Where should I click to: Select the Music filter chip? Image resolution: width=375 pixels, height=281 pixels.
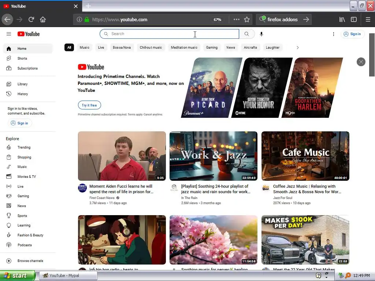point(85,48)
